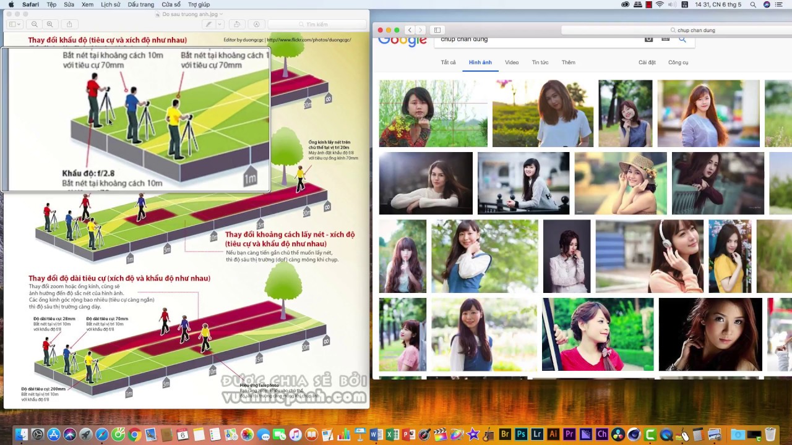Share the image from Preview toolbar
Image resolution: width=792 pixels, height=445 pixels.
click(x=69, y=24)
